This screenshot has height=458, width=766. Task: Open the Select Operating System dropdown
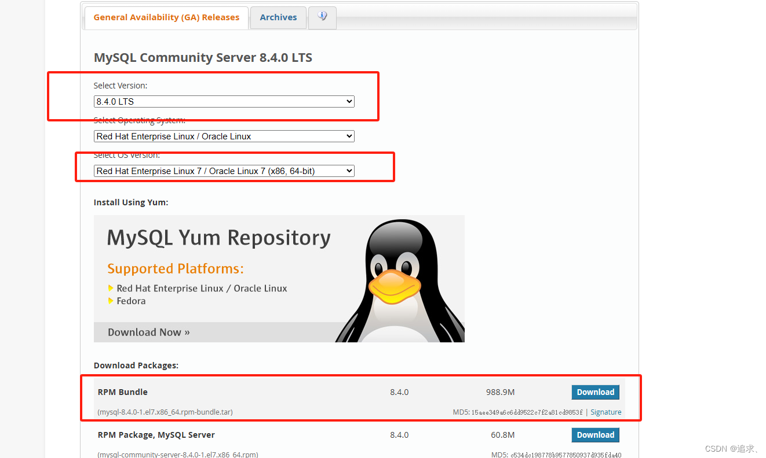[224, 136]
